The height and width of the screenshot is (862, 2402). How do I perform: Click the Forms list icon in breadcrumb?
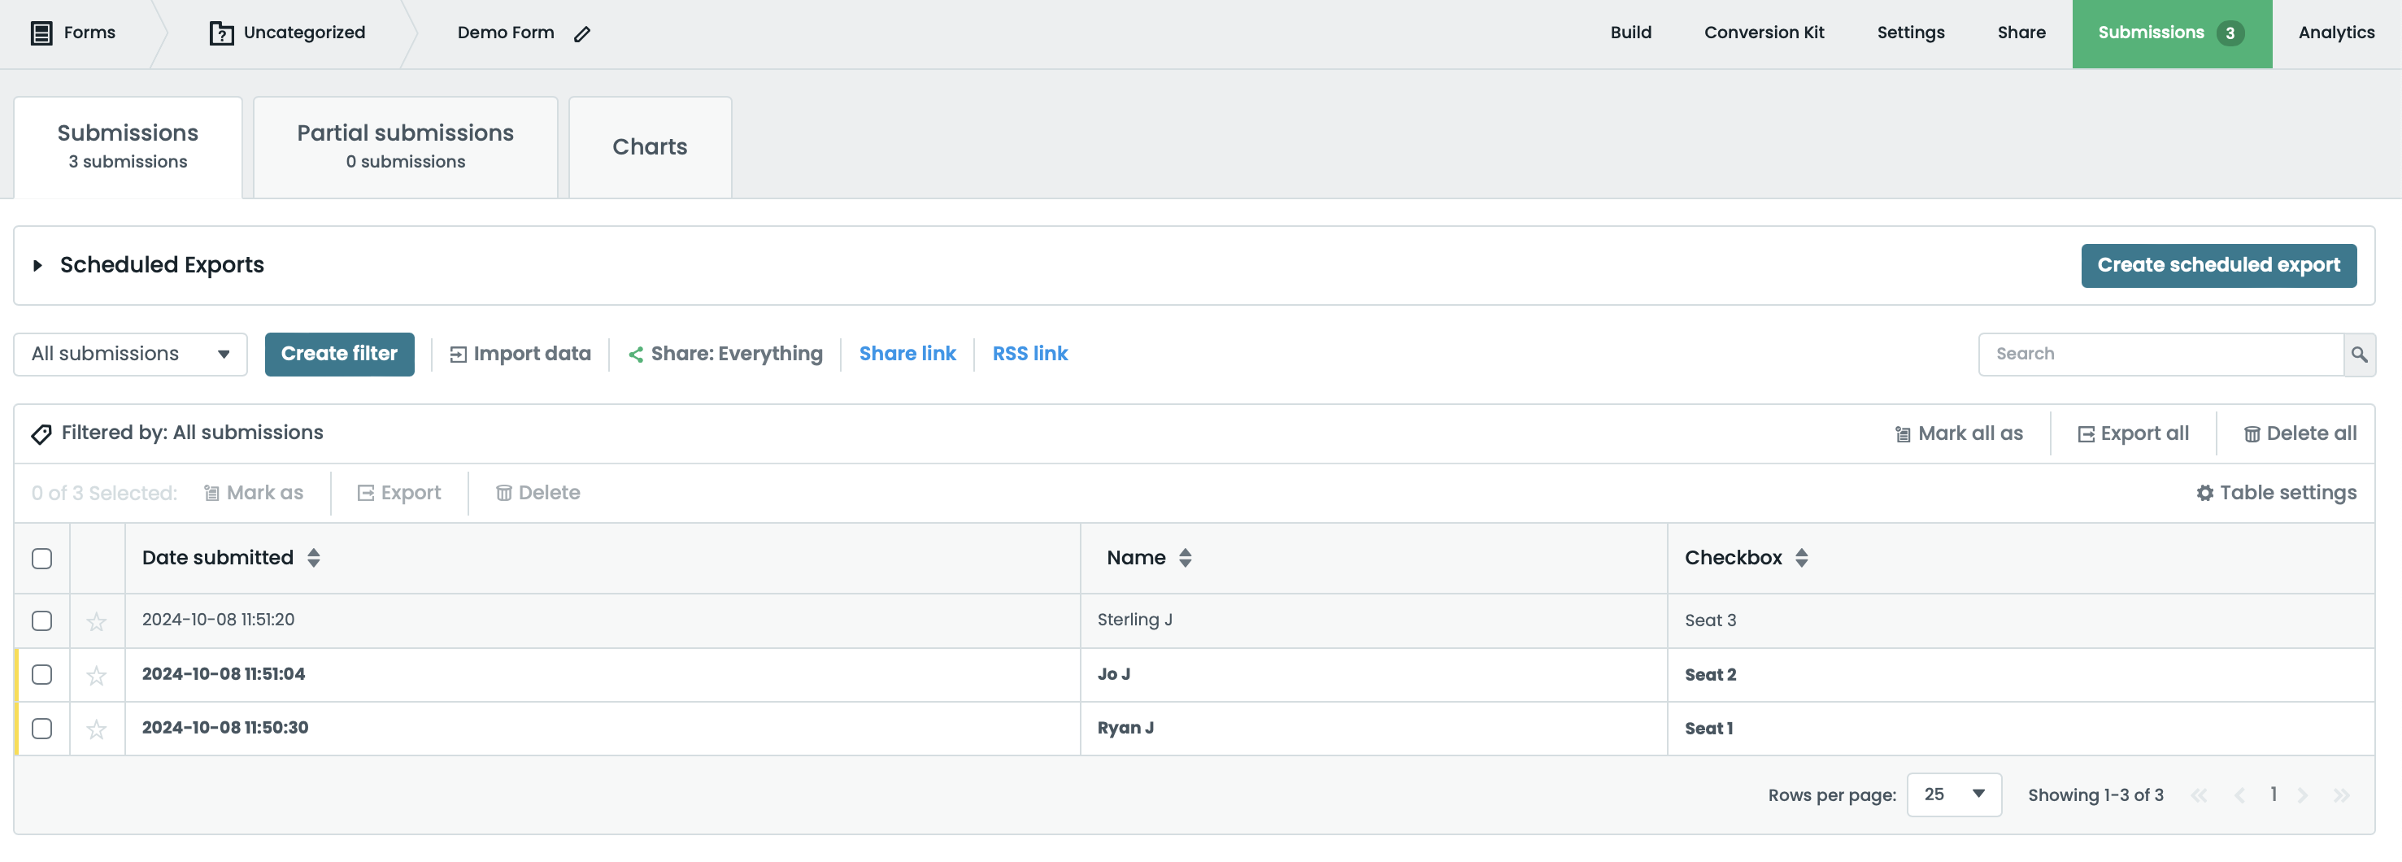[42, 33]
